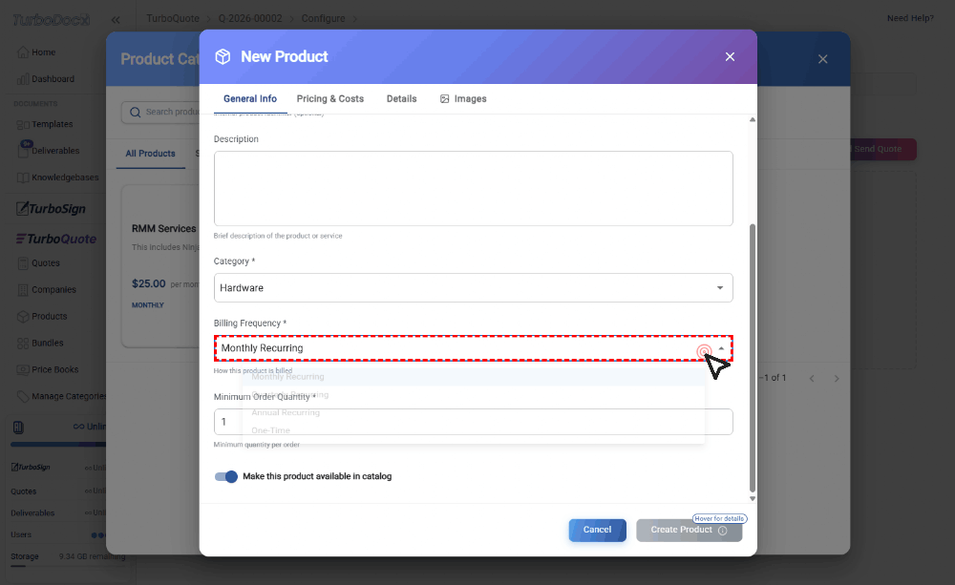Click into the Description text area

point(474,188)
